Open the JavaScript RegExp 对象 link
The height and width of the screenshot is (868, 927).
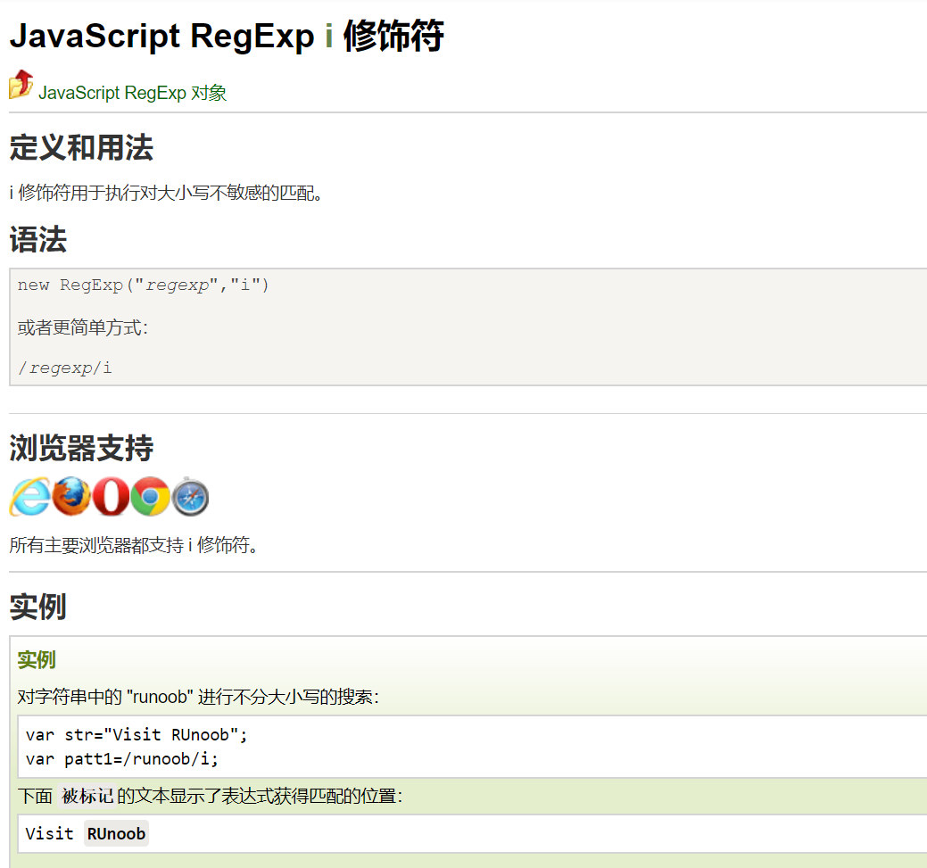[x=132, y=93]
